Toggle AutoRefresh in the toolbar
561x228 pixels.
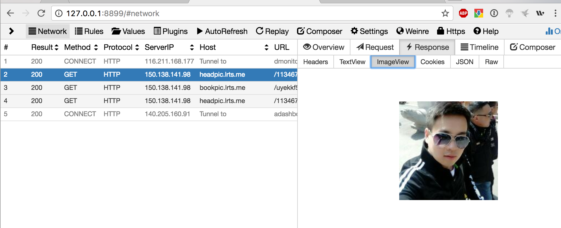click(222, 31)
